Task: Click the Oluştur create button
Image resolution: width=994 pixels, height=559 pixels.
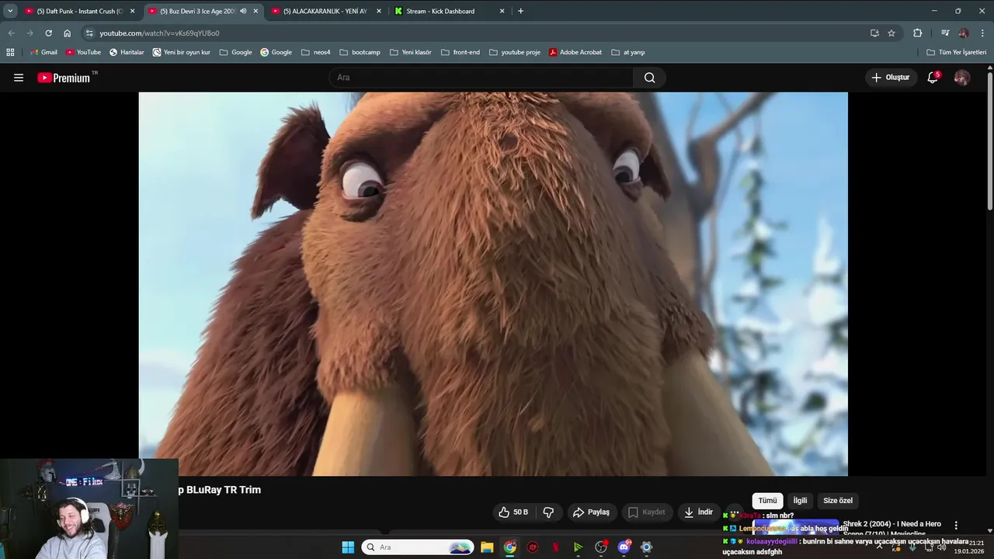Action: (890, 78)
